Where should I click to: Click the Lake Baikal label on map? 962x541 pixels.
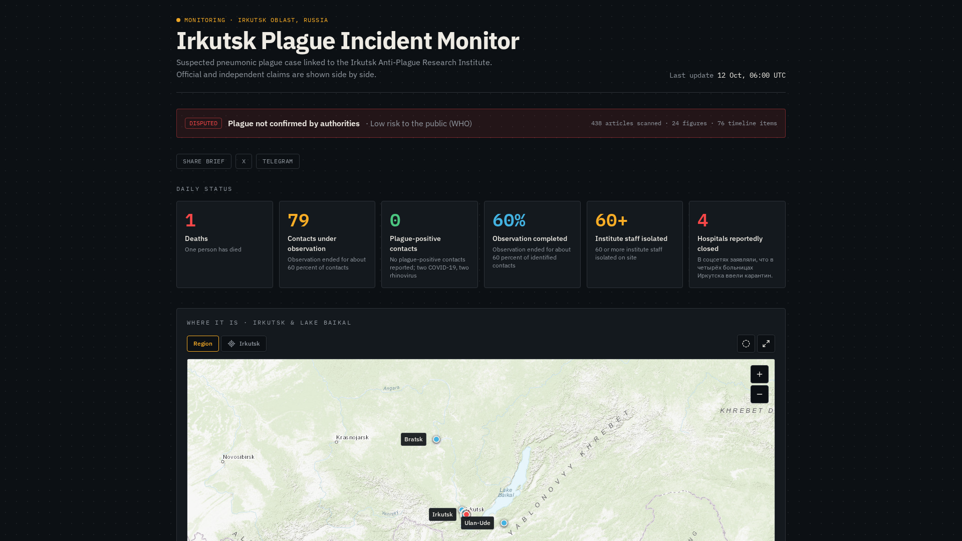506,492
